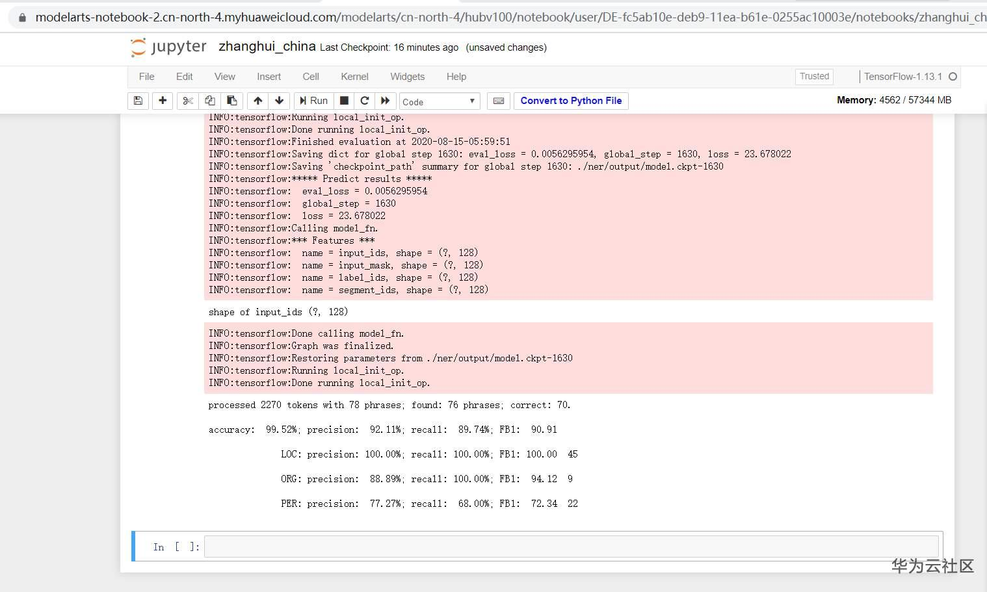The image size is (987, 592).
Task: Open the View menu
Action: [225, 77]
